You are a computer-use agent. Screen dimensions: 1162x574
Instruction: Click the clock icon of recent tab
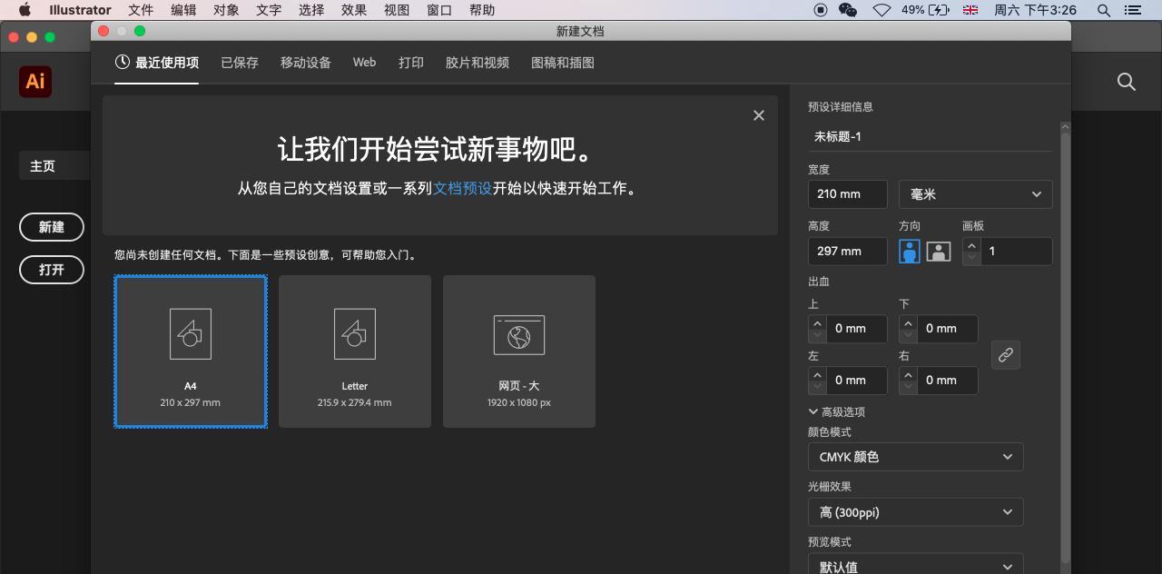click(x=123, y=63)
